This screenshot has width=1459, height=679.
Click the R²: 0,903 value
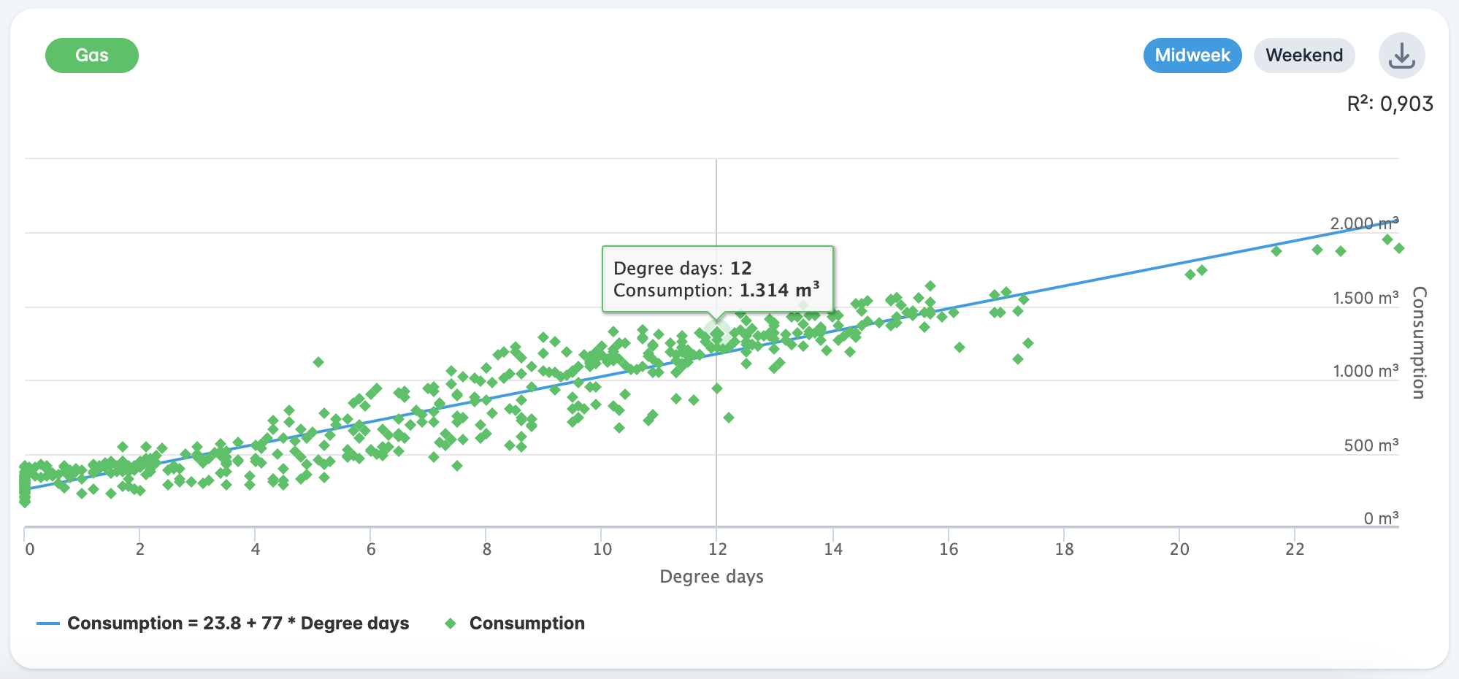[1390, 104]
